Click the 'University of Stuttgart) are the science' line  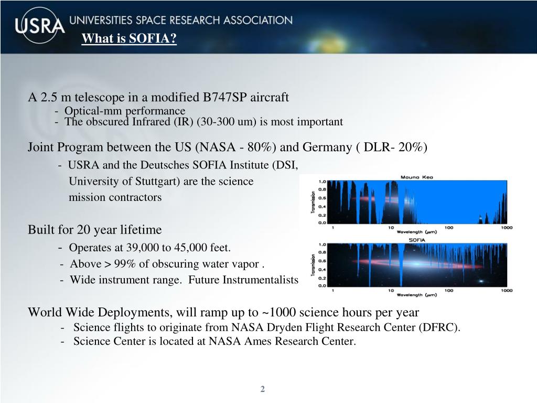click(161, 181)
